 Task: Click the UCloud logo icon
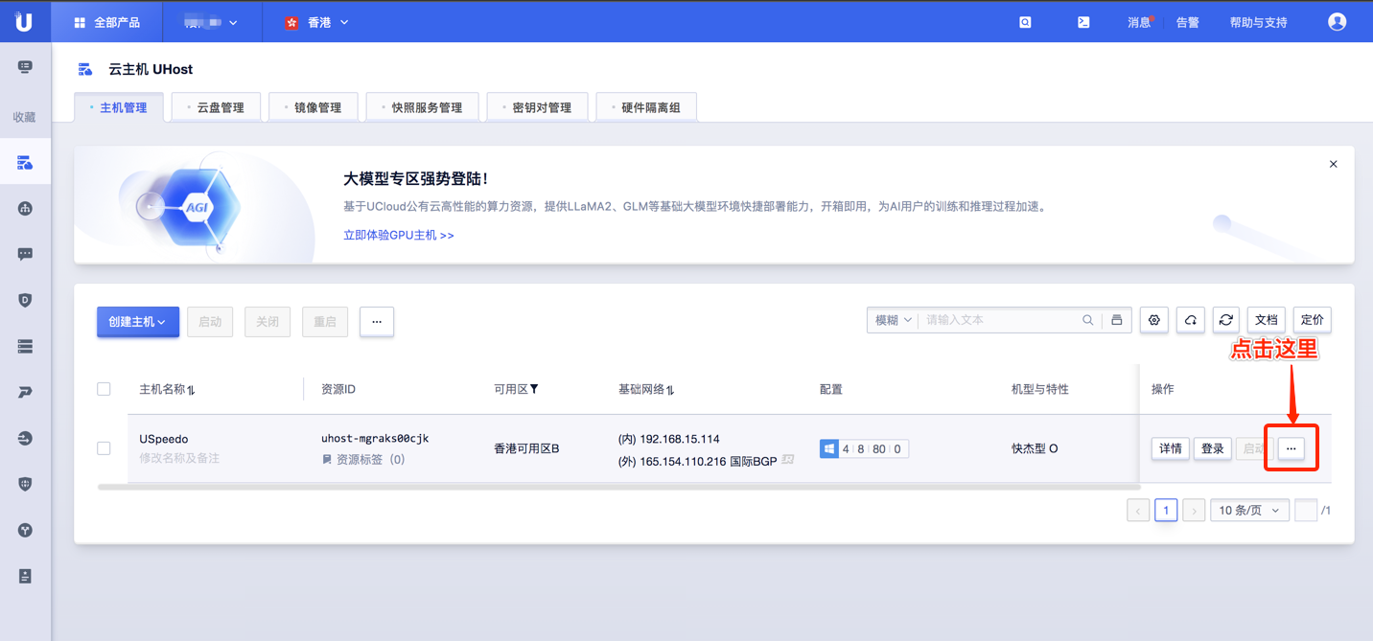[x=24, y=21]
